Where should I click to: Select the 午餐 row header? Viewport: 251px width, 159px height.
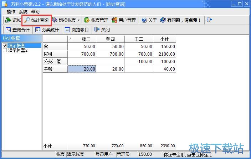click(55, 69)
